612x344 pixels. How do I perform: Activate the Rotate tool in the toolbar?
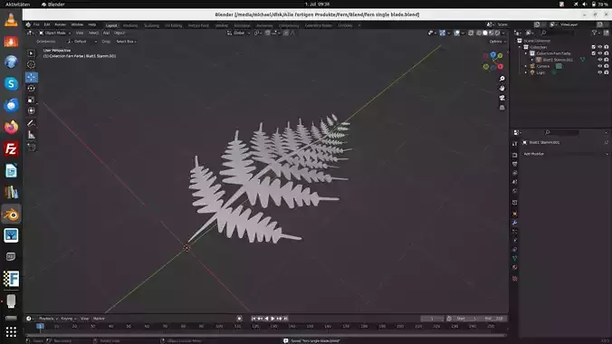pos(31,88)
